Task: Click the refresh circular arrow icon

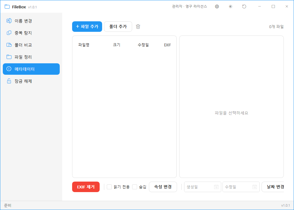Action: coord(244,6)
